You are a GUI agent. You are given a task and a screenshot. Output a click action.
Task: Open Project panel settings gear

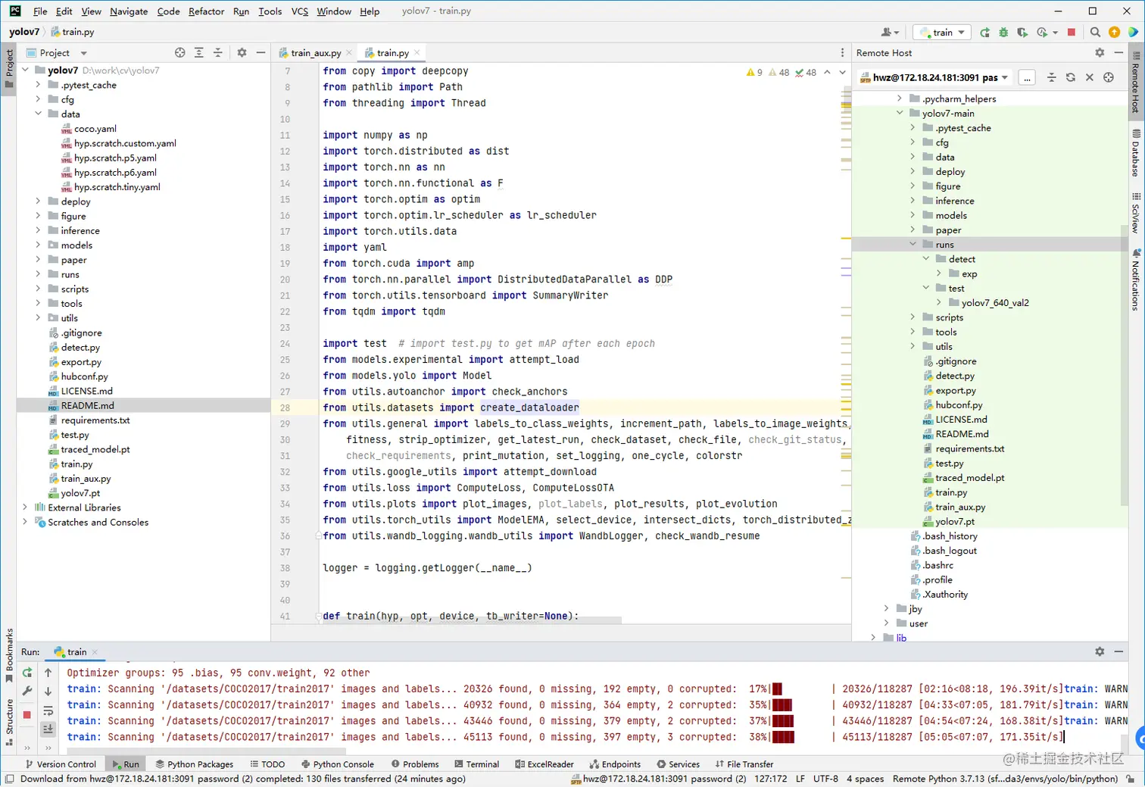point(242,53)
